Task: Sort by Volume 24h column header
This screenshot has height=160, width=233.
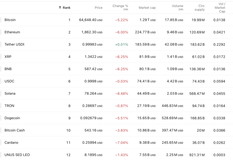Action: [x=178, y=8]
